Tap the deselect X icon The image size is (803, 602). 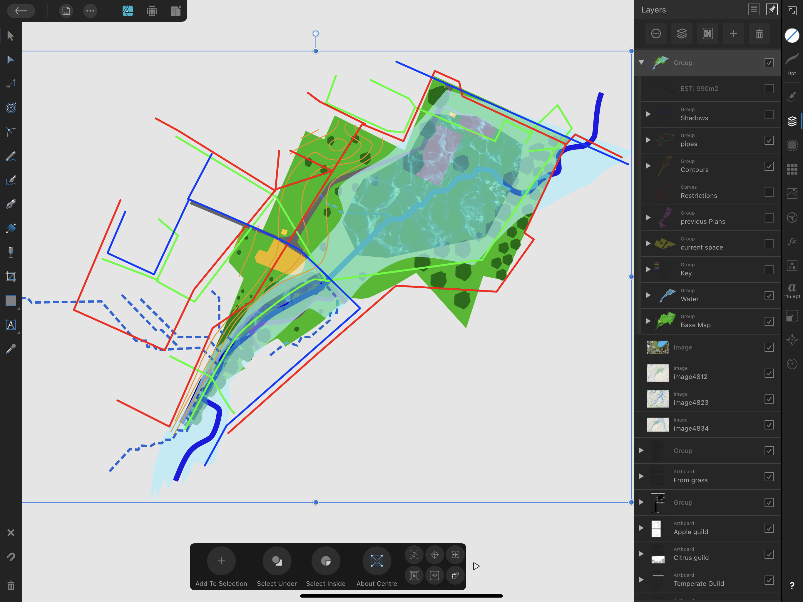11,532
